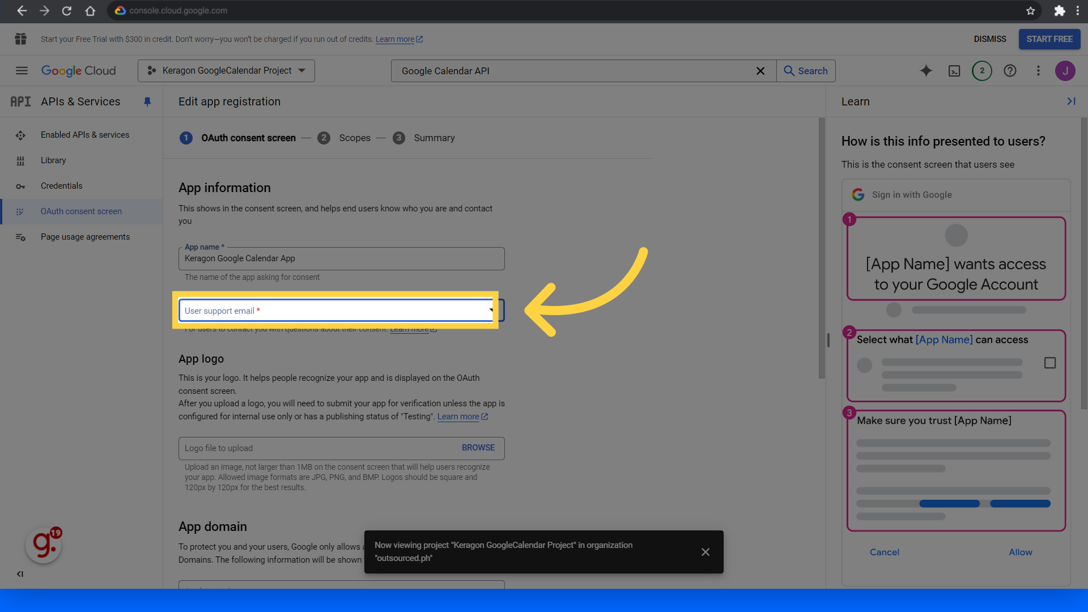Collapse the left sidebar arrow icon
This screenshot has width=1088, height=612.
20,574
